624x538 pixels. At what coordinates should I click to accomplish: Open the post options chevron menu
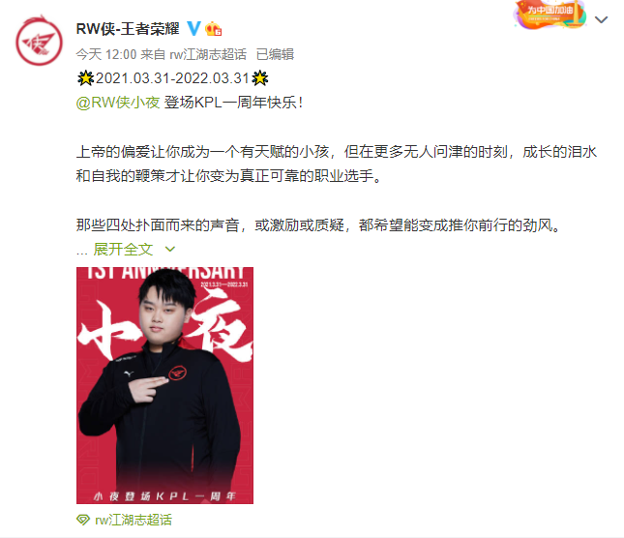[x=601, y=19]
